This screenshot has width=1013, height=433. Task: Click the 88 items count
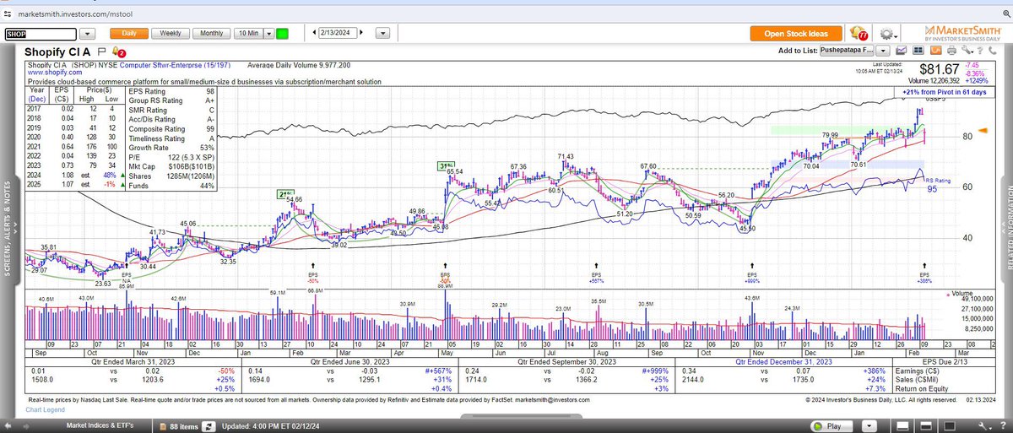[x=185, y=426]
